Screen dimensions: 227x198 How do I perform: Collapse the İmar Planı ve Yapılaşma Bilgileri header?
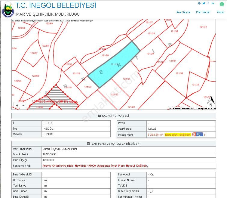click(x=113, y=144)
